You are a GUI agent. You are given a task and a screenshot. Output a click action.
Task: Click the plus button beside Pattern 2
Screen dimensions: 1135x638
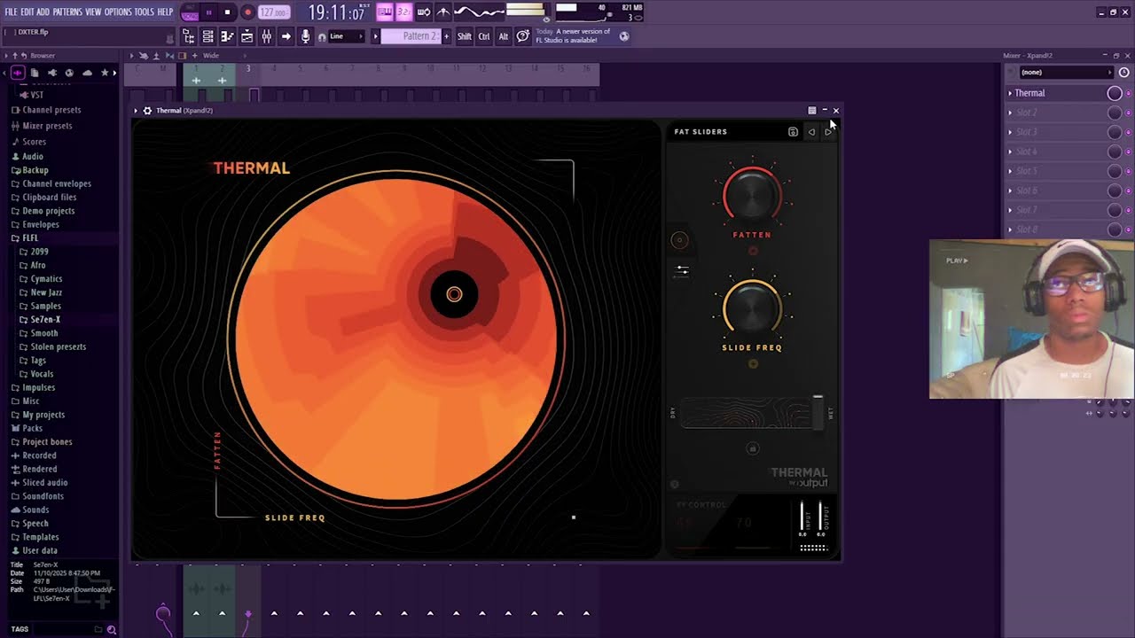coord(446,36)
